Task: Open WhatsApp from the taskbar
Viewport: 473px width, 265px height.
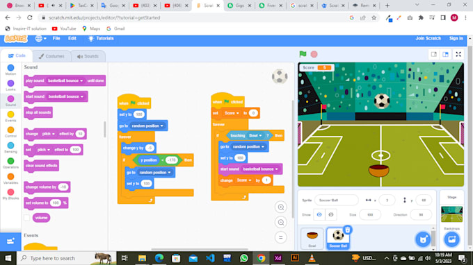Action: pos(244,258)
